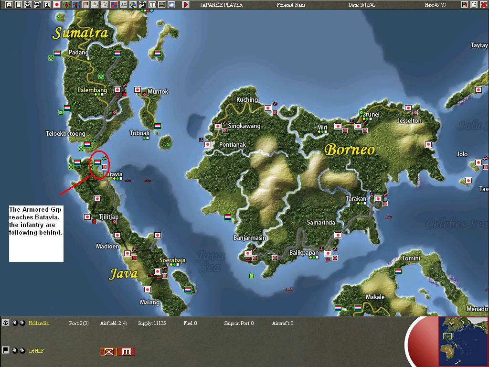Click the 'Forecast: Rain' text
489x367 pixels.
pyautogui.click(x=291, y=5)
